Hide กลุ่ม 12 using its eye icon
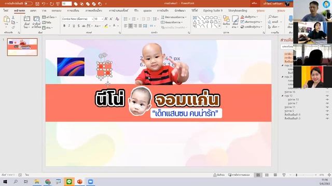The width and height of the screenshot is (332, 186). [x=327, y=96]
